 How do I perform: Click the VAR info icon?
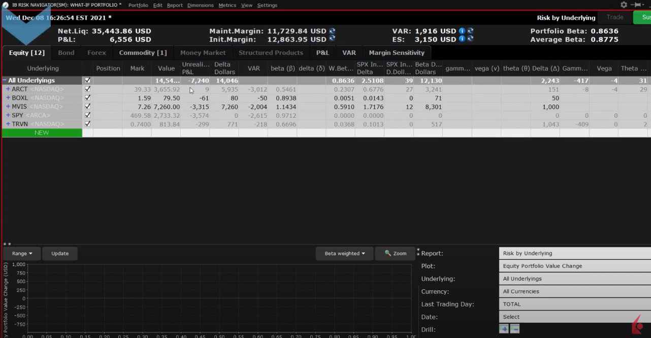pyautogui.click(x=462, y=31)
